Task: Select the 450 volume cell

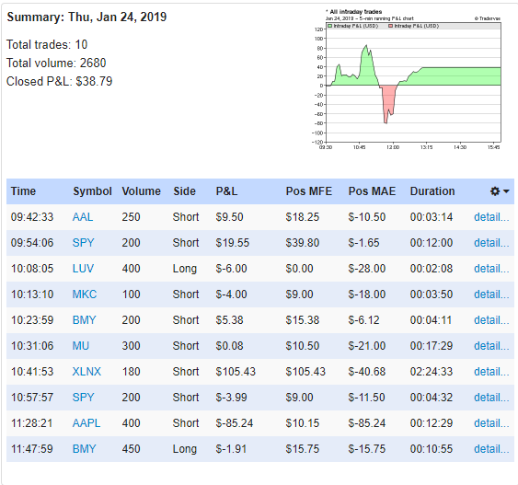Action: click(x=131, y=449)
